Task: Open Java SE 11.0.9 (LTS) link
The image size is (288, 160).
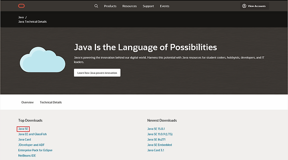Action: 160,134
